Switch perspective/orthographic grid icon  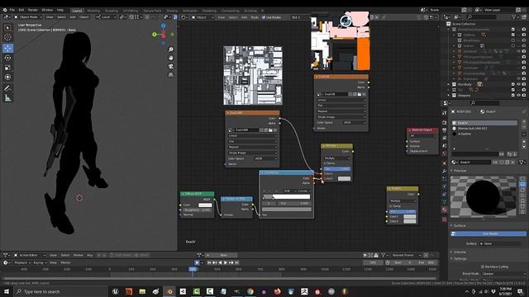click(171, 74)
